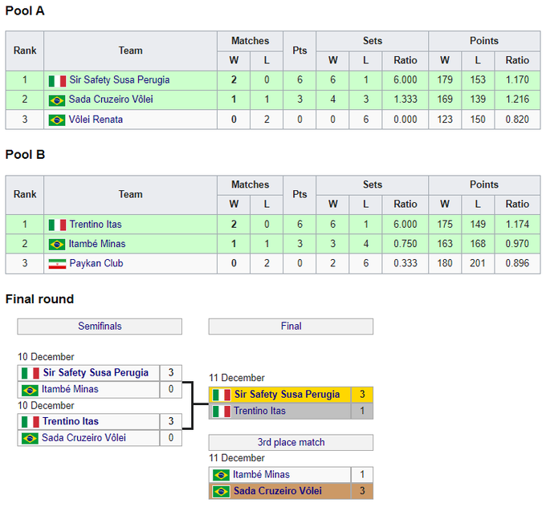
Task: Click the Pool B section heading
Action: [x=26, y=154]
